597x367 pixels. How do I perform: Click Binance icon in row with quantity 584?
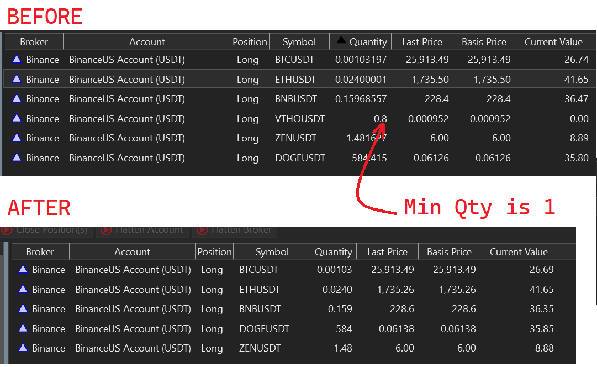click(x=23, y=328)
